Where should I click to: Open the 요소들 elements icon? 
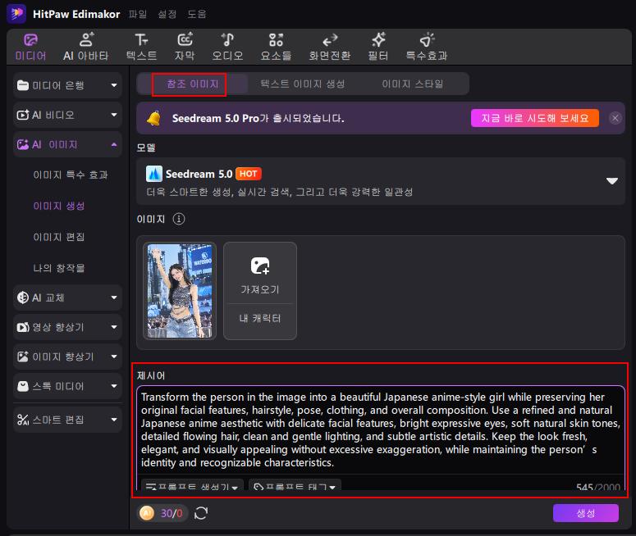[276, 48]
